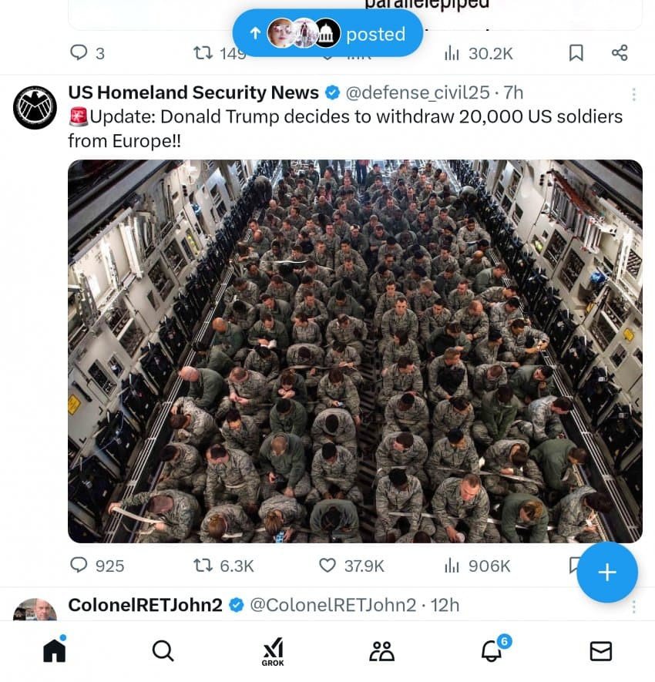This screenshot has height=682, width=655.
Task: Reply to the tweet with 925 comments
Action: point(79,566)
